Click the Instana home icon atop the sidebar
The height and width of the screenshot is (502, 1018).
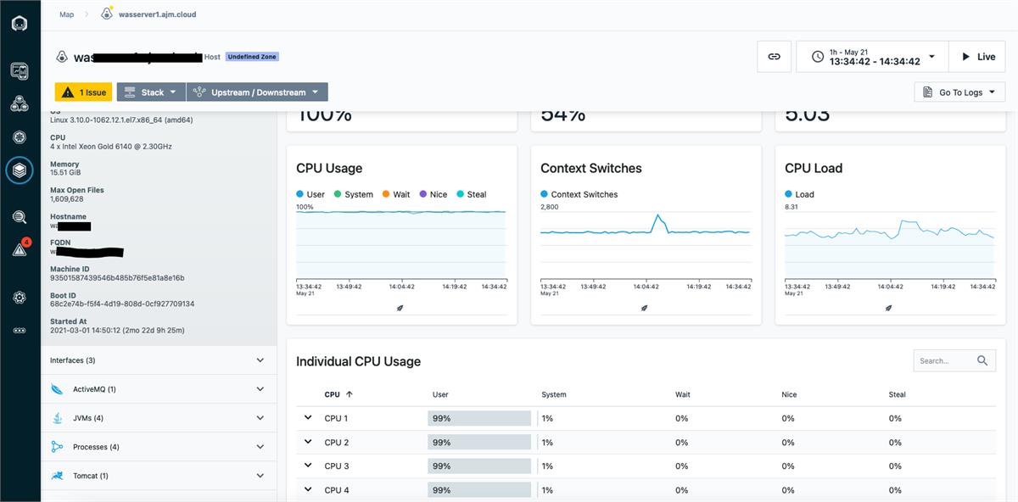[x=19, y=23]
